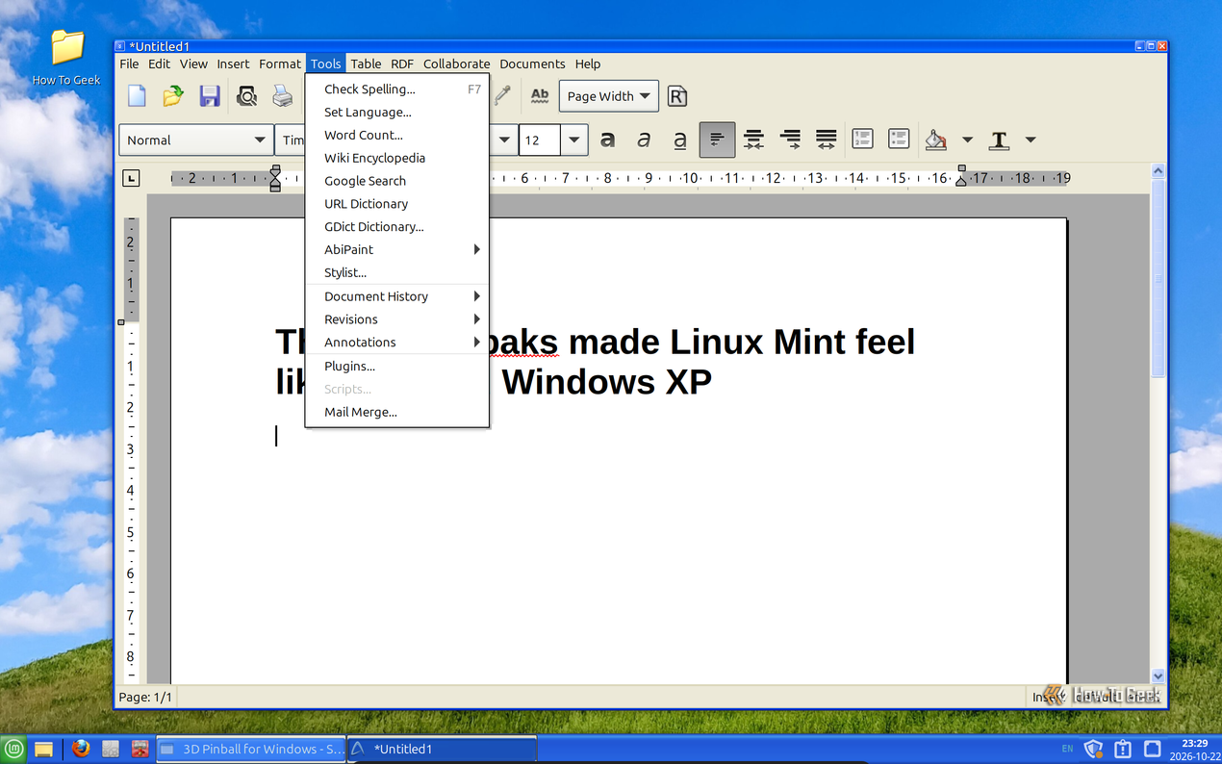
Task: Toggle italic formatting button
Action: pos(644,140)
